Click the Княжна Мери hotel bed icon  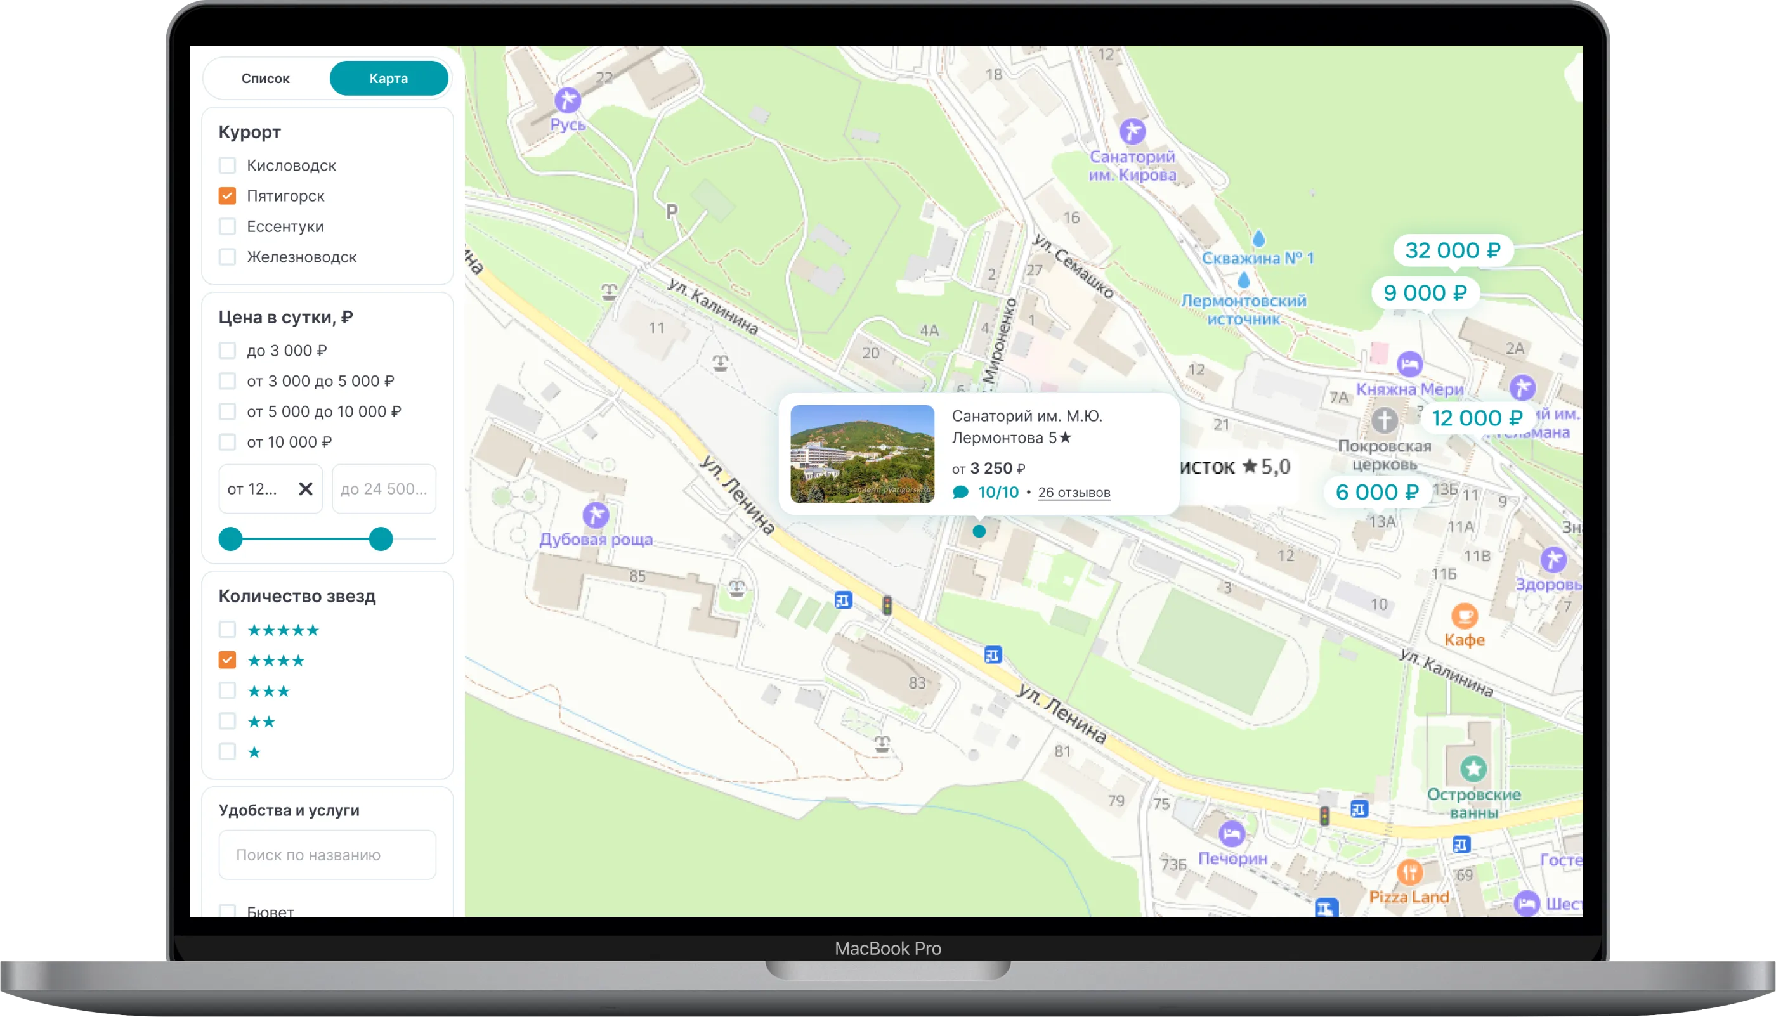(x=1409, y=364)
